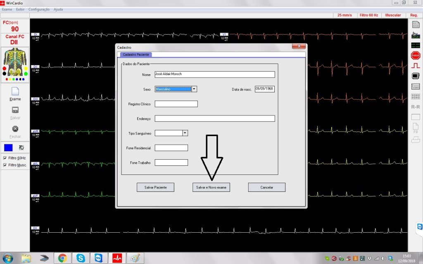Toggle the Filtro Musc. checkbox

(5, 165)
